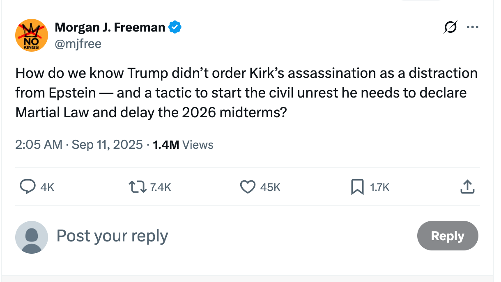Click the share upload arrow icon
The image size is (501, 282).
pyautogui.click(x=467, y=187)
